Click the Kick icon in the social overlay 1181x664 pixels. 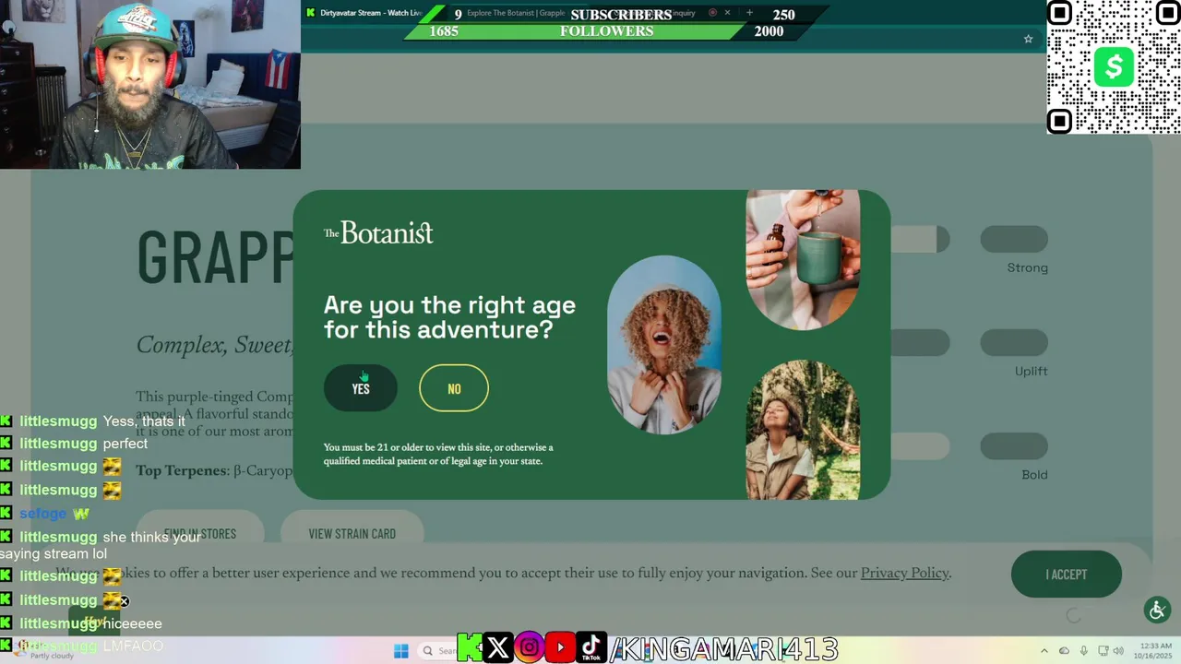coord(469,648)
